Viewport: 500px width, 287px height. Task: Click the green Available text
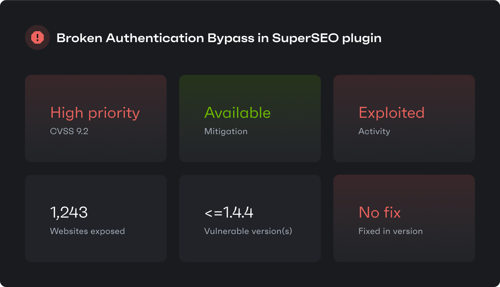(237, 113)
